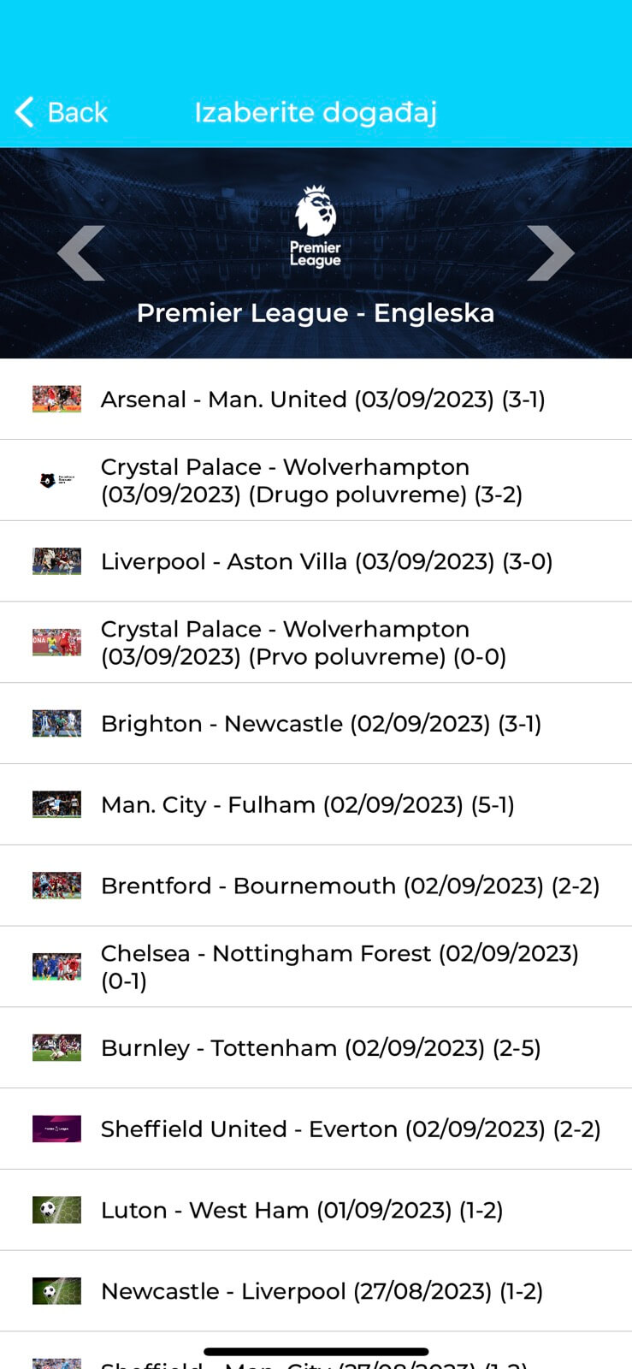Choose Burnley - Tottenham (2-5) event
This screenshot has height=1369, width=632.
pyautogui.click(x=321, y=1048)
